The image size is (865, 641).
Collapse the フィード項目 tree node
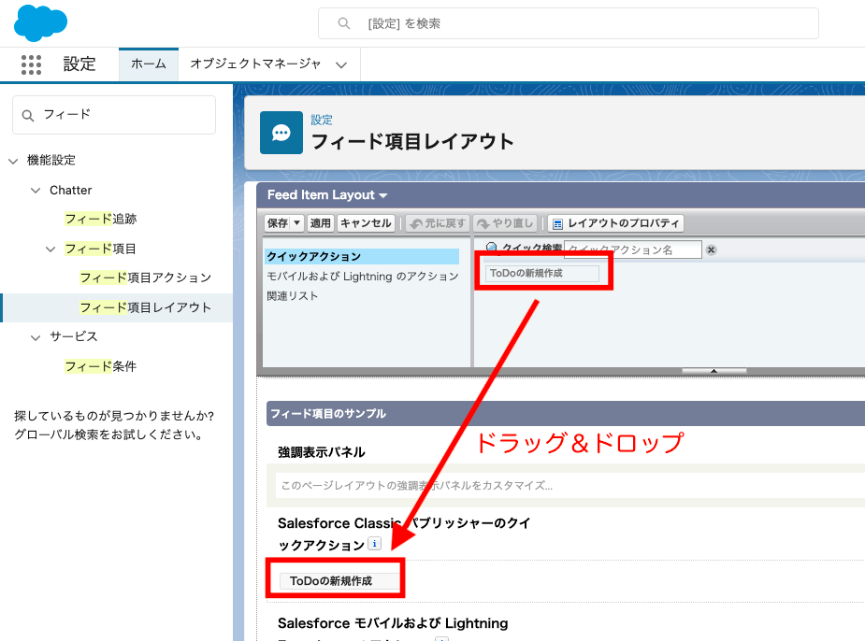[50, 249]
